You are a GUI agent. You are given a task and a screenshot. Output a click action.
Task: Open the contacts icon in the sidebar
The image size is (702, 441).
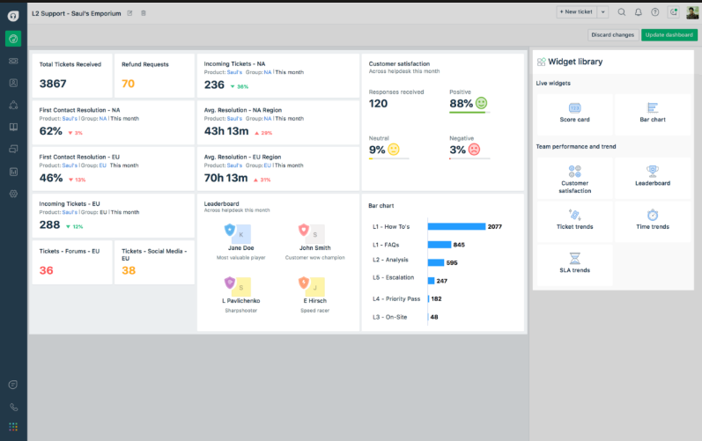(13, 83)
